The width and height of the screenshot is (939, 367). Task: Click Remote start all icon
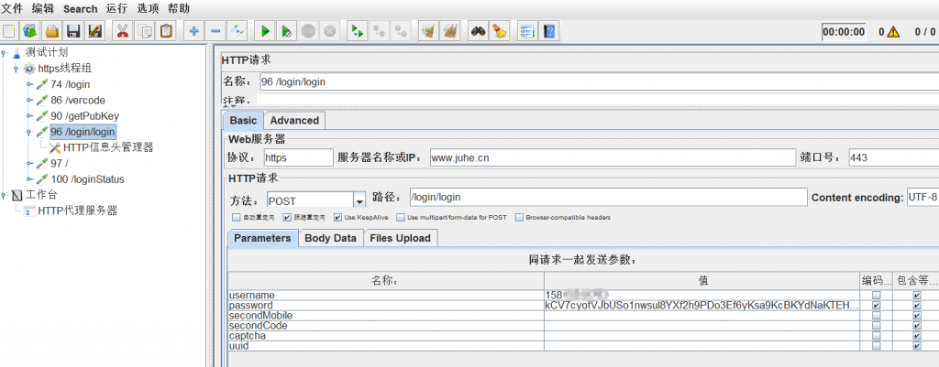358,30
